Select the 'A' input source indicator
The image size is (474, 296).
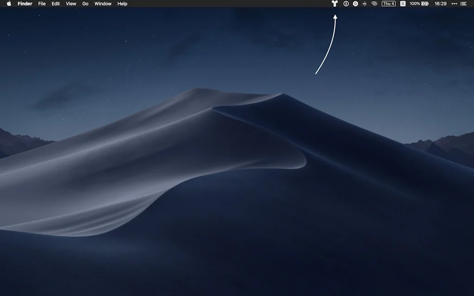[x=403, y=4]
